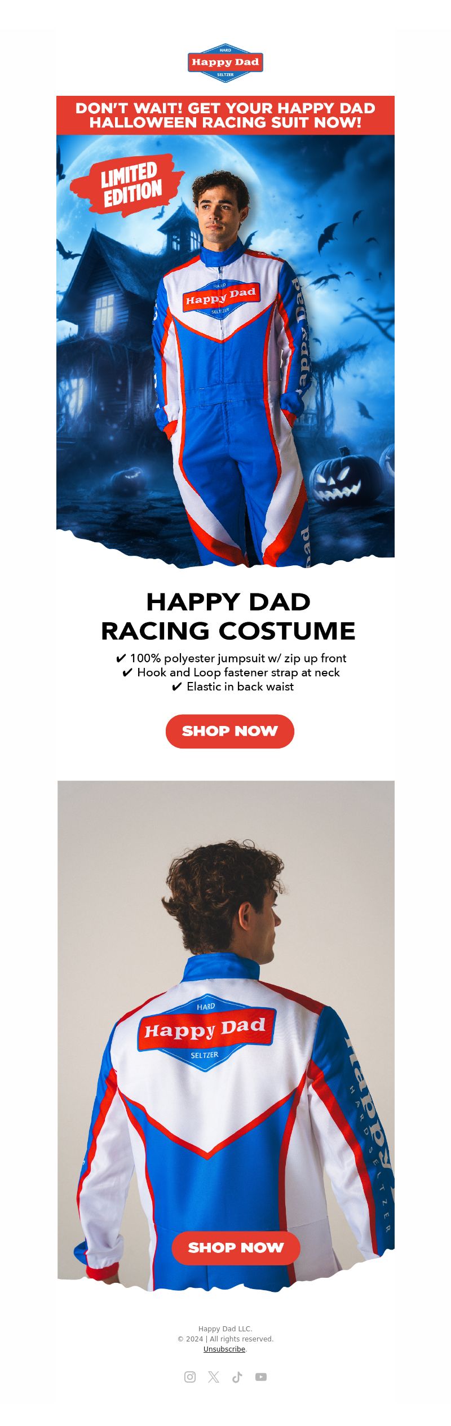Screen dimensions: 451x1426
Task: Click Shop Now on the back-view photo
Action: tap(236, 1248)
